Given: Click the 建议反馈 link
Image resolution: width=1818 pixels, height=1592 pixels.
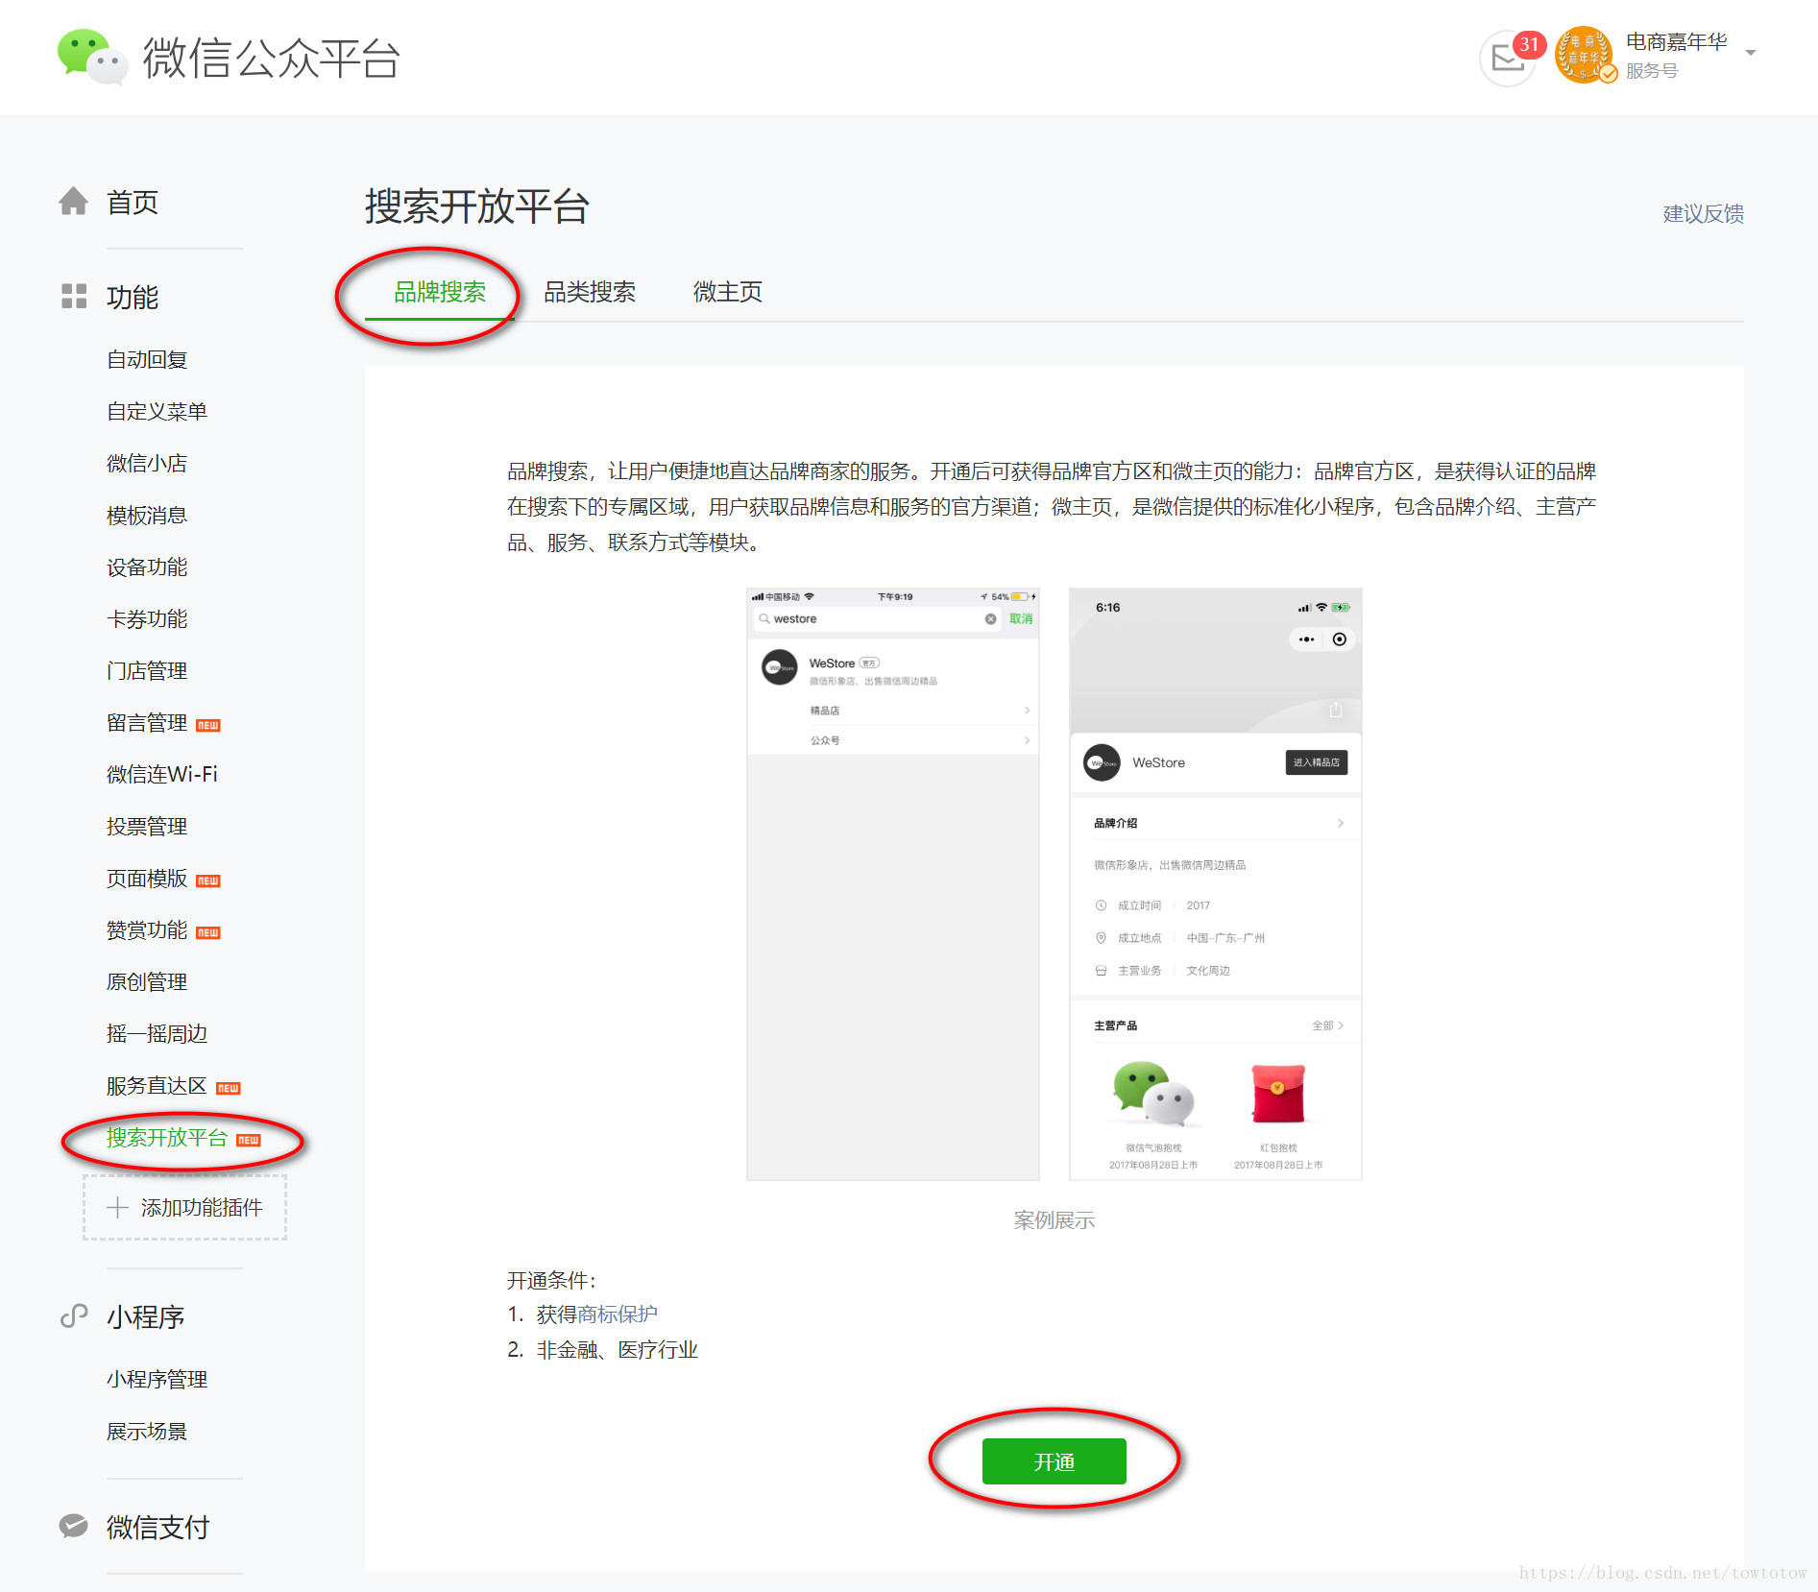Looking at the screenshot, I should pos(1703,213).
